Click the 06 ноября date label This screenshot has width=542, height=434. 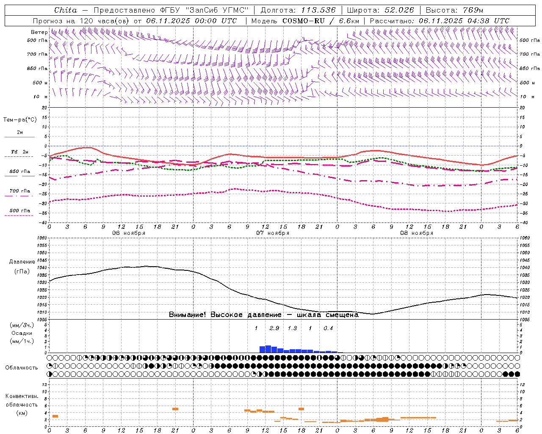[x=129, y=233]
